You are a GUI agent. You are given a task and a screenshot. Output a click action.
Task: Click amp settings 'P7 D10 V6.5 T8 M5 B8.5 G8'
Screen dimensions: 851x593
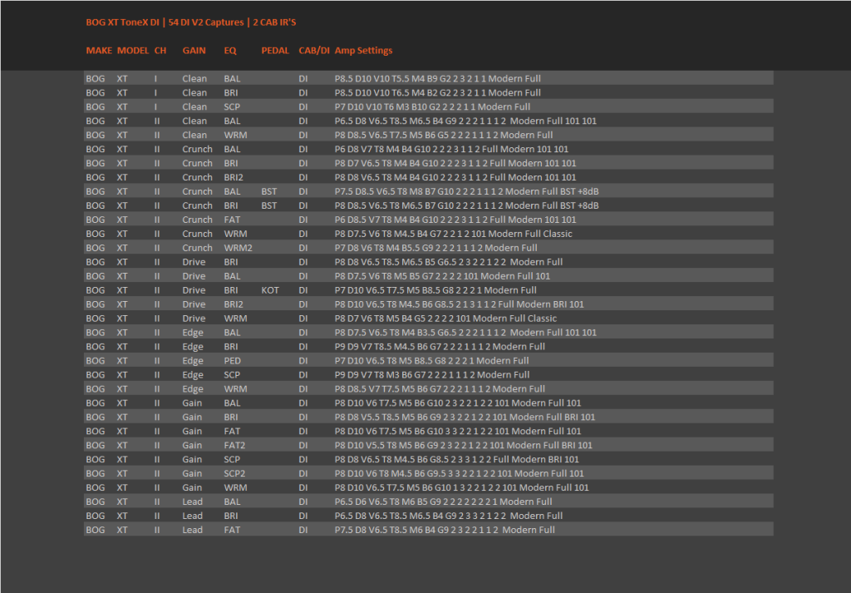tap(391, 361)
